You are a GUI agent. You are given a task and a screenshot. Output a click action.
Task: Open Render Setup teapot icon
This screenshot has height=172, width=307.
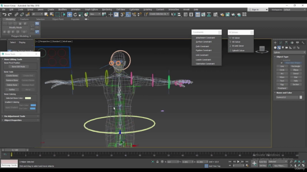click(x=222, y=14)
